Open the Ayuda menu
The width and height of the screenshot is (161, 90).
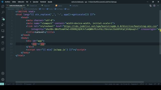pos(50,2)
